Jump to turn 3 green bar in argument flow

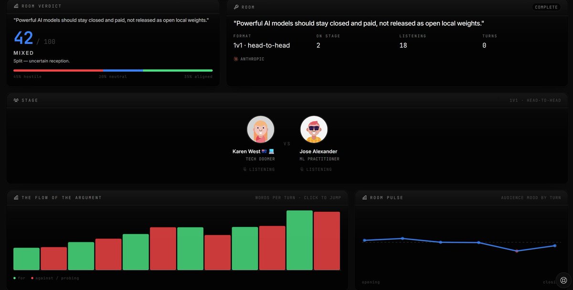[81, 256]
